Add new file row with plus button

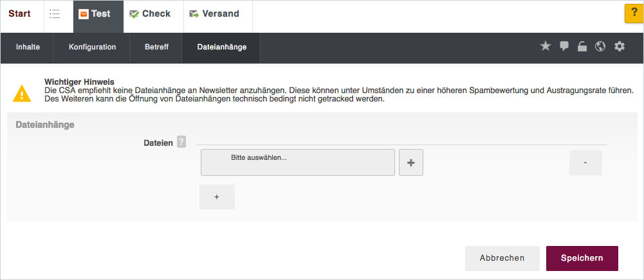point(217,197)
